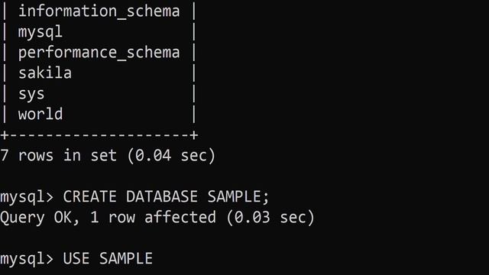Click the sakila database entry
This screenshot has height=275, width=489.
pos(45,73)
